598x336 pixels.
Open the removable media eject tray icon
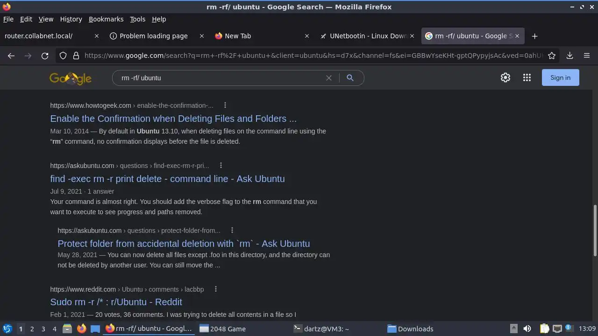513,329
